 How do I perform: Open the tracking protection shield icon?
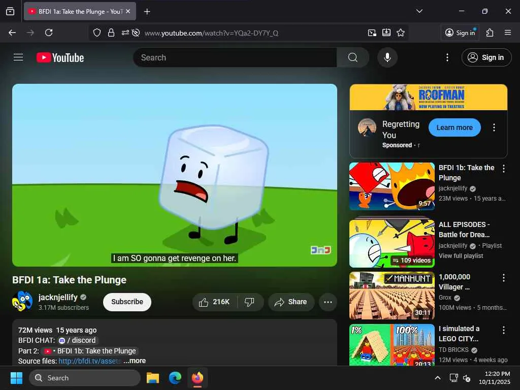(97, 32)
